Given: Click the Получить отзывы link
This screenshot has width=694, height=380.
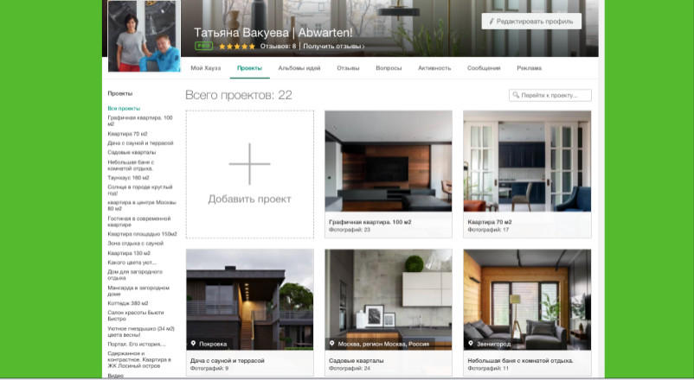Looking at the screenshot, I should pyautogui.click(x=332, y=47).
